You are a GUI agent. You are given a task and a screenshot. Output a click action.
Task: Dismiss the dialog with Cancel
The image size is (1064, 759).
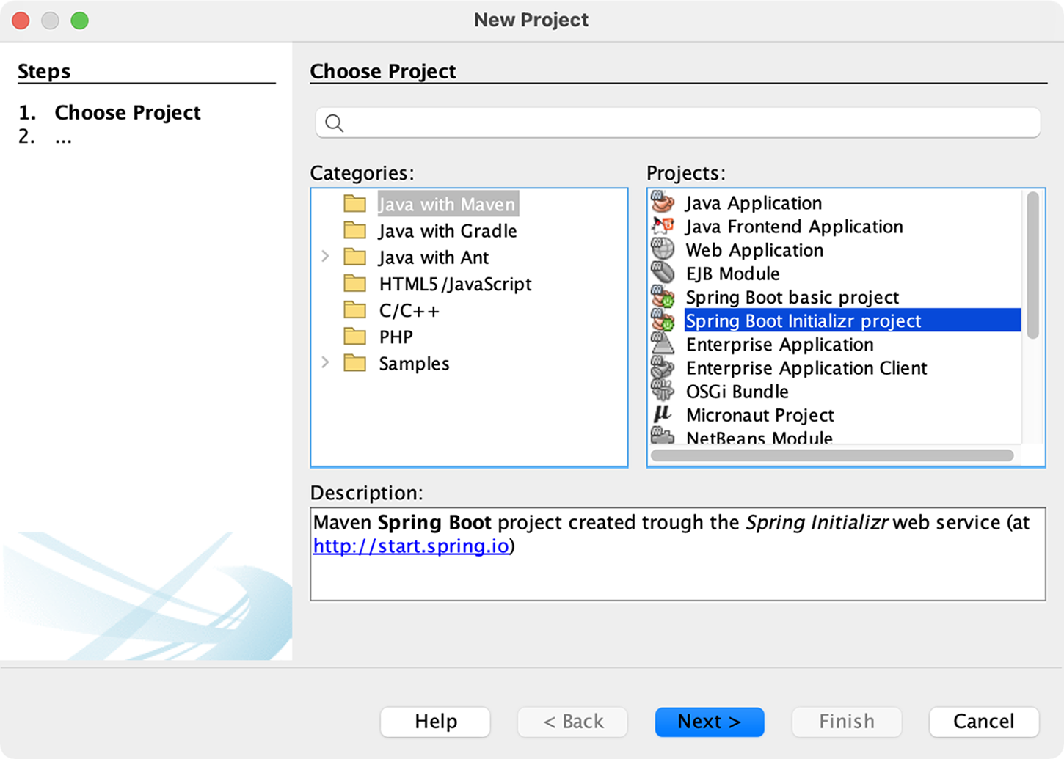coord(984,722)
